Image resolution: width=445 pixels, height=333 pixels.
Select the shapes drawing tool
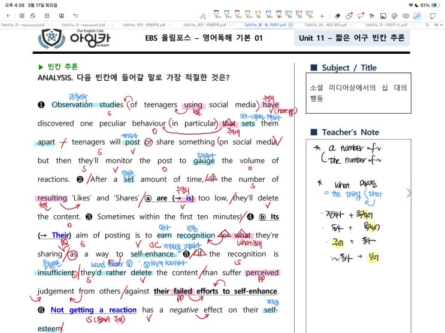coord(349,16)
